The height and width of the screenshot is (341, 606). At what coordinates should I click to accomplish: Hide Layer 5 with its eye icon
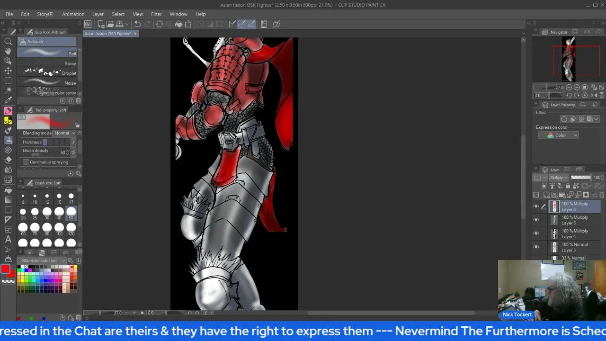coord(536,220)
